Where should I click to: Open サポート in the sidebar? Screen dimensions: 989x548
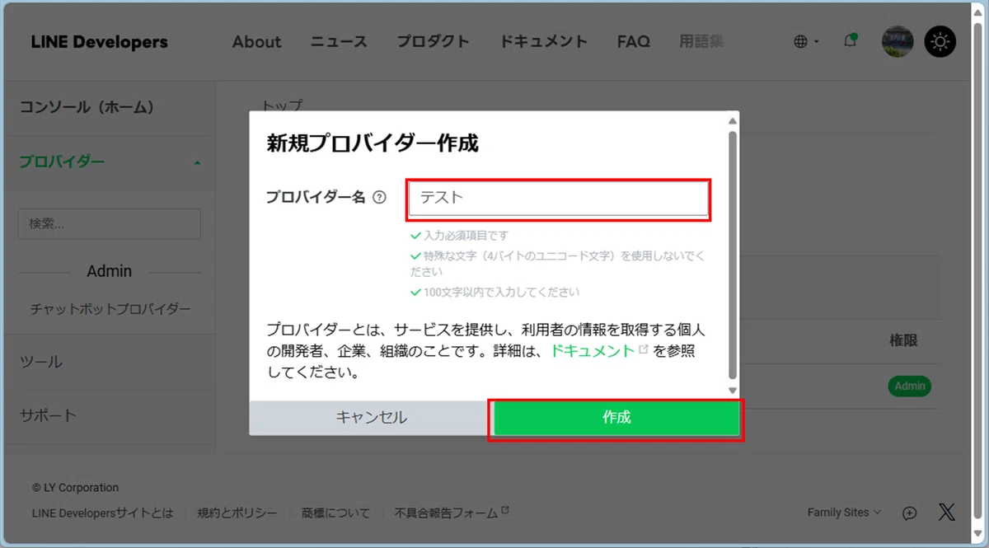[x=48, y=415]
